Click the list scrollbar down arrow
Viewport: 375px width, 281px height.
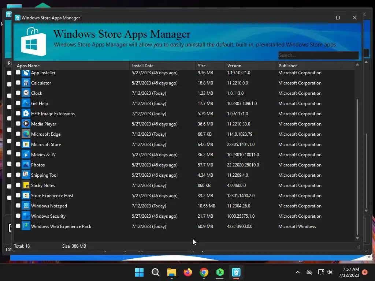[x=357, y=238]
